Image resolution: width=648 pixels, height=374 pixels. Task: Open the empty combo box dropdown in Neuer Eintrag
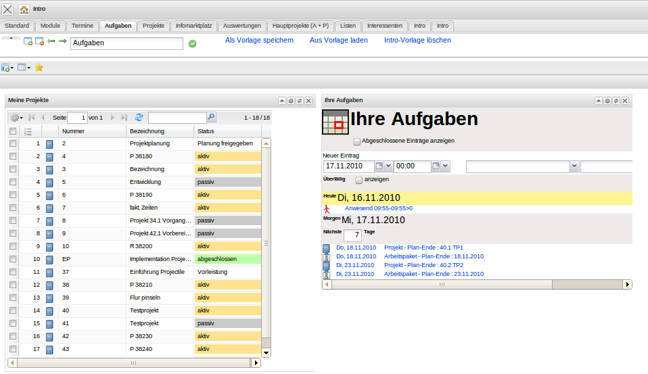574,166
